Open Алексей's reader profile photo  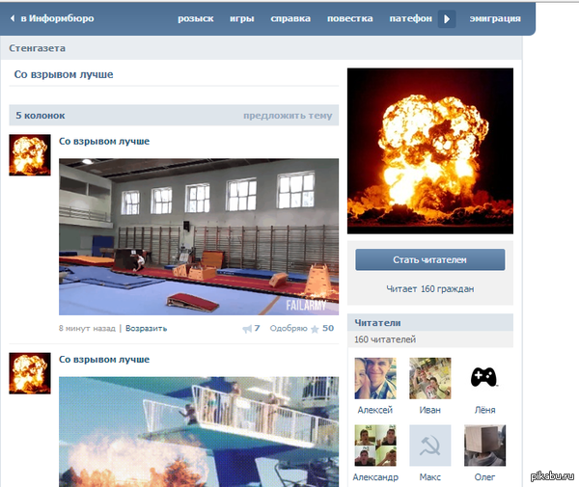[374, 378]
